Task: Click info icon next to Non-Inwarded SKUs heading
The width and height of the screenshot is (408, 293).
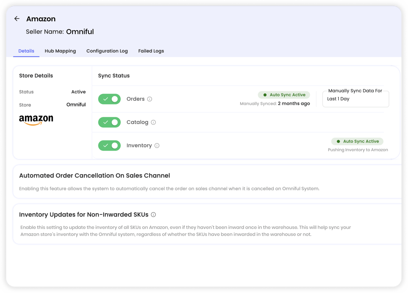Action: (153, 215)
